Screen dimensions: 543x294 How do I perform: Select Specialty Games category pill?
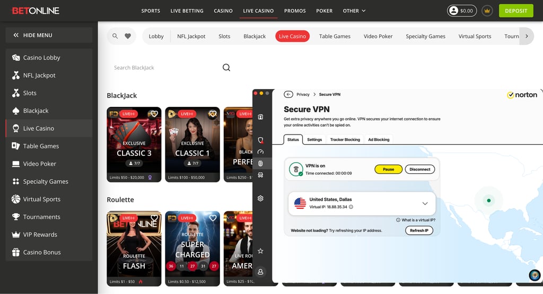click(425, 36)
